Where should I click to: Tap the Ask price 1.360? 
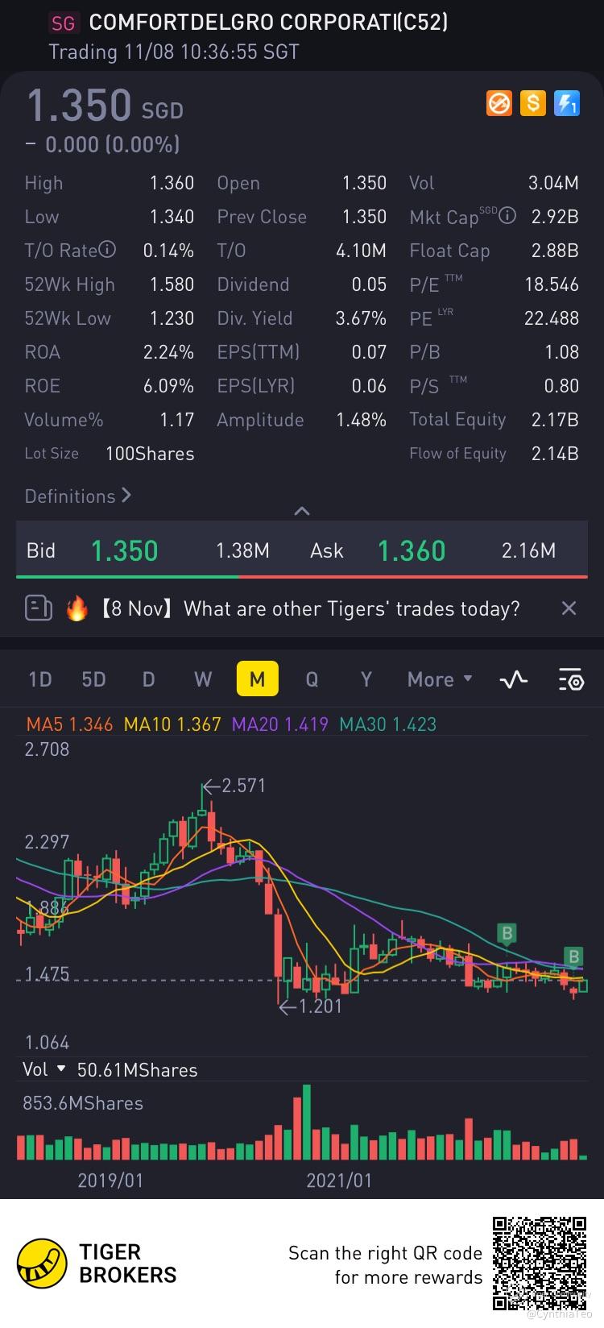tap(412, 551)
